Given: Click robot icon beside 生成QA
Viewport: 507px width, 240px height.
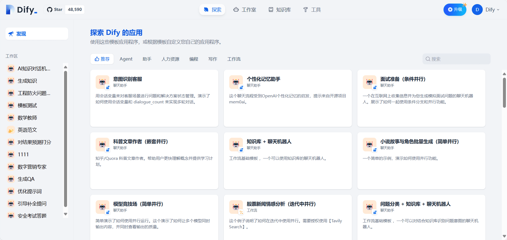Looking at the screenshot, I should click(x=11, y=179).
